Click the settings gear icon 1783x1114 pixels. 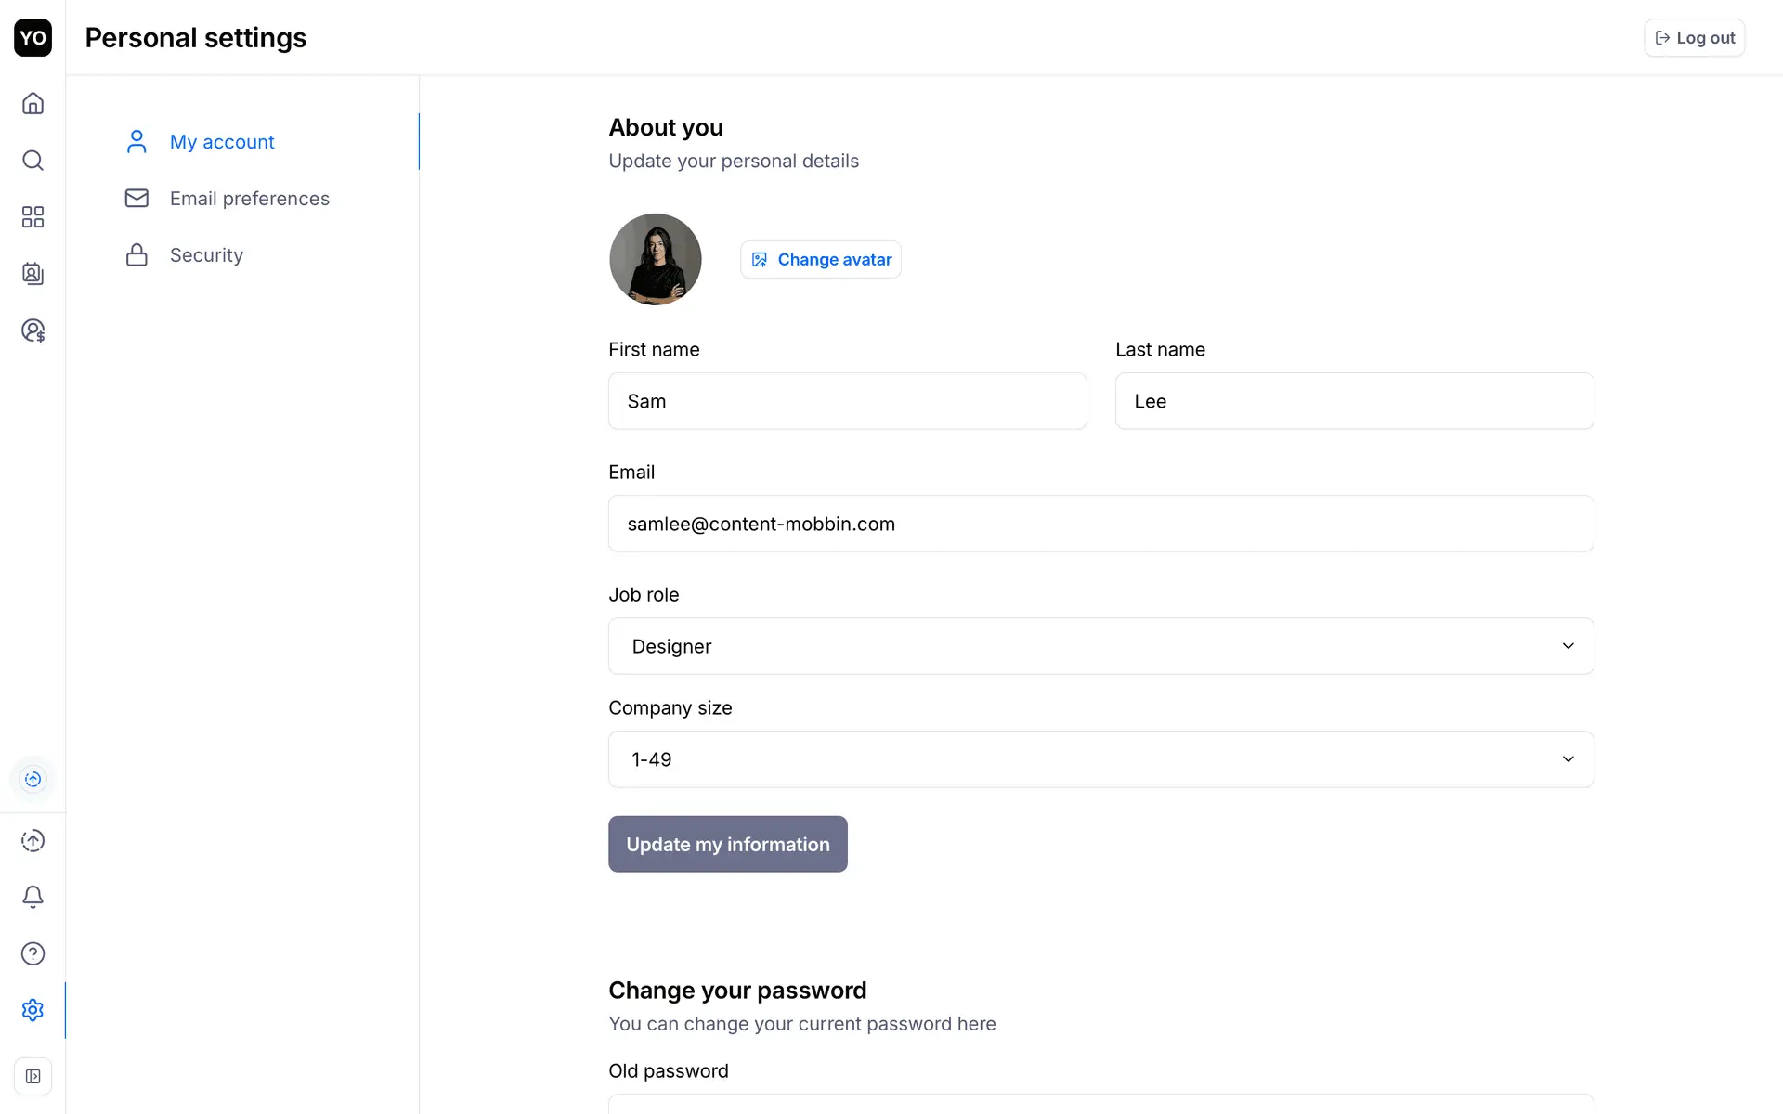tap(33, 1010)
